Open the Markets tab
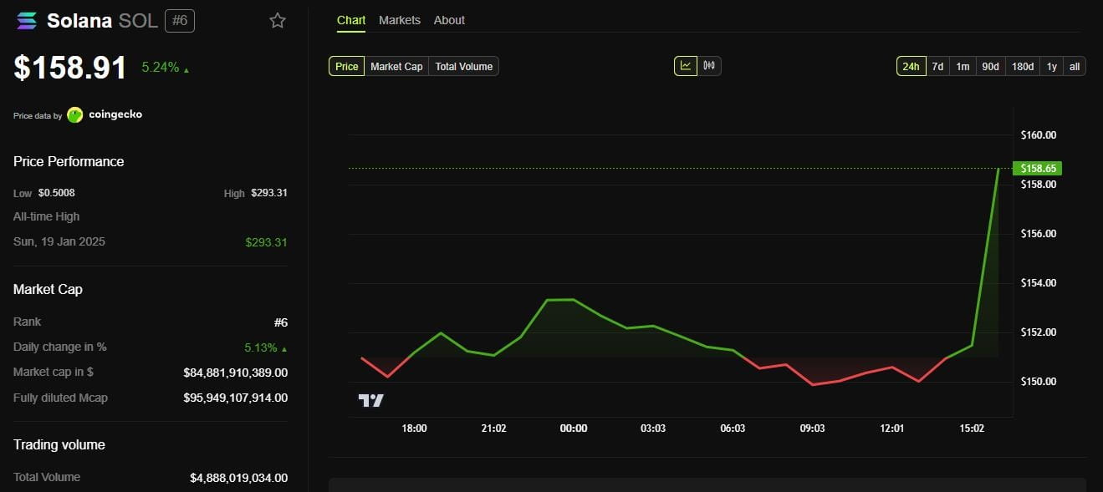Image resolution: width=1103 pixels, height=492 pixels. 400,20
